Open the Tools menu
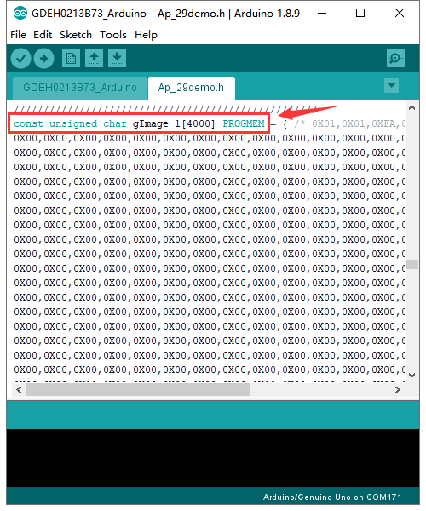Image resolution: width=426 pixels, height=511 pixels. click(x=113, y=35)
